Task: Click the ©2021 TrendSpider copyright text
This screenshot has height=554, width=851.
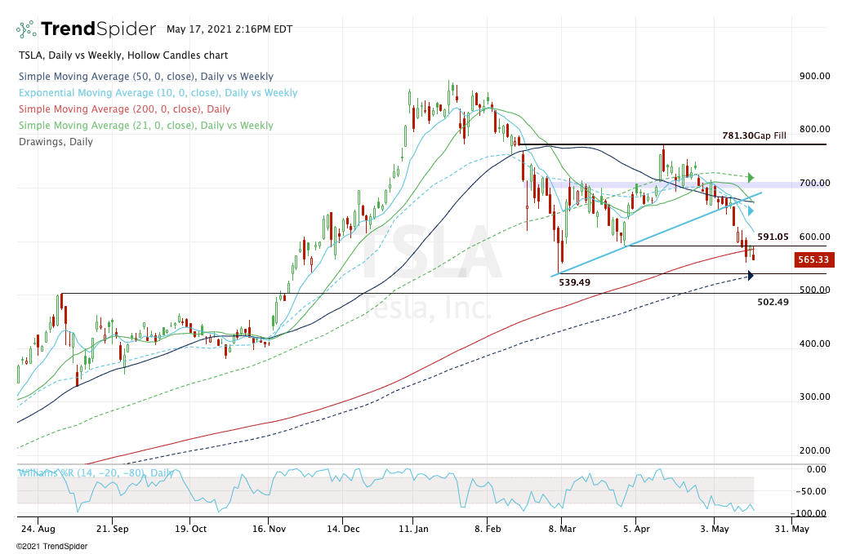Action: (x=51, y=547)
